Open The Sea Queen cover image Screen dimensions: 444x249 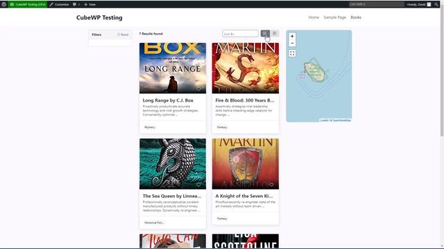173,164
